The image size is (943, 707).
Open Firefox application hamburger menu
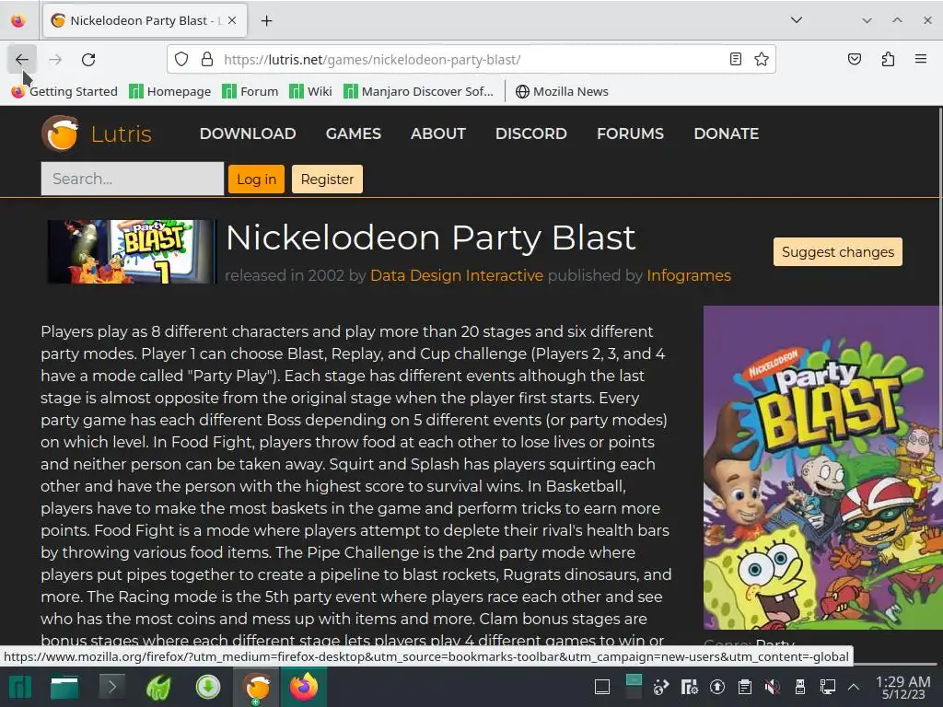click(x=921, y=59)
